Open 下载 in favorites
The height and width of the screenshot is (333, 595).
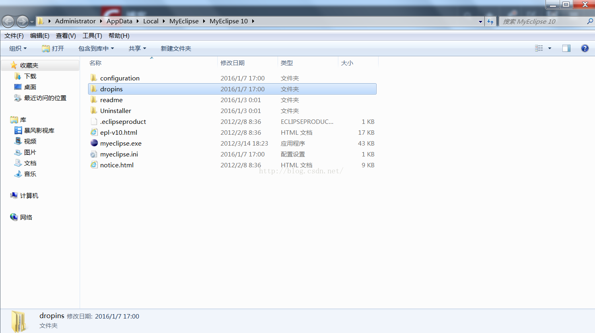(x=30, y=76)
